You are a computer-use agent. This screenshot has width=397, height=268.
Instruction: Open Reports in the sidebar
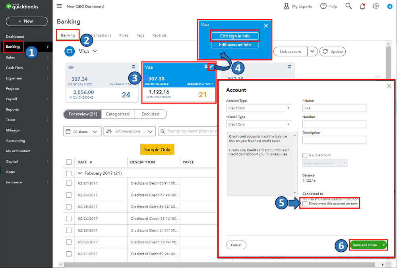click(12, 109)
